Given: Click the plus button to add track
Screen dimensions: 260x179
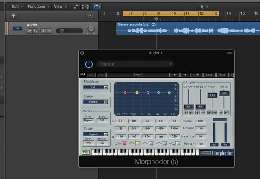Looking at the screenshot, I should (13, 16).
